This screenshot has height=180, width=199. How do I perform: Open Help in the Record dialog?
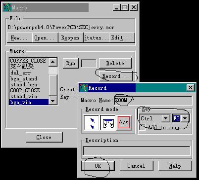coord(175,166)
